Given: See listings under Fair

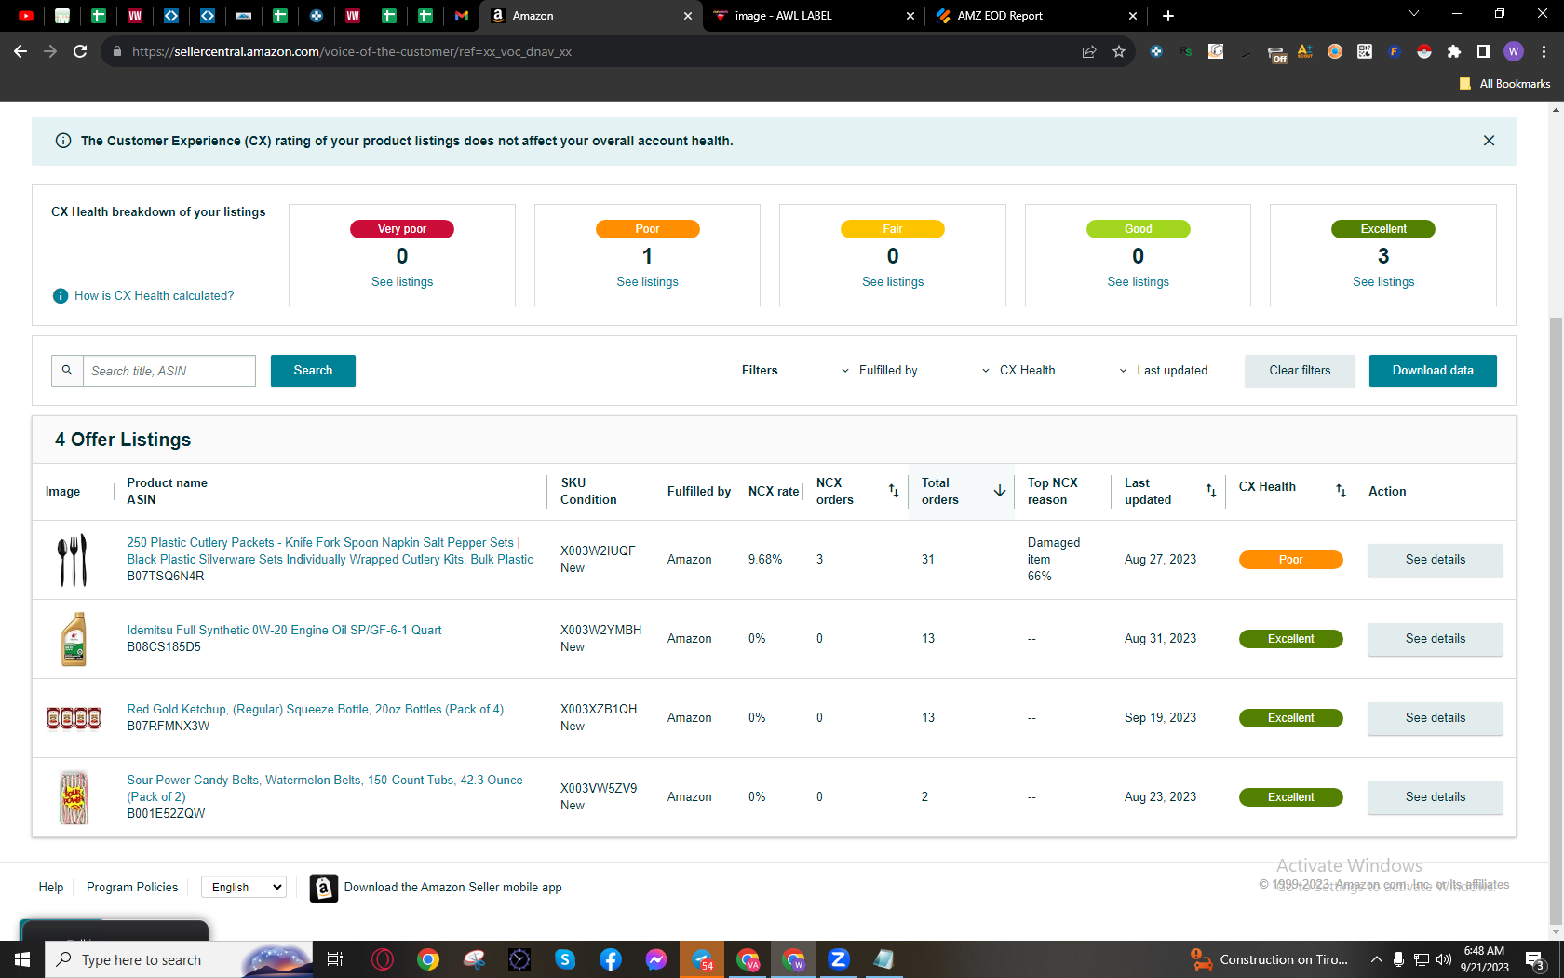Looking at the screenshot, I should click(893, 281).
